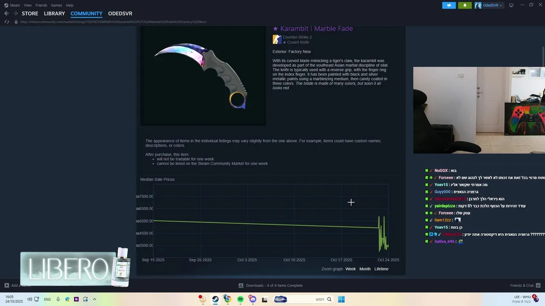Click the Oct 17 2025 axis label
Screen dimensions: 545x306
[341, 260]
